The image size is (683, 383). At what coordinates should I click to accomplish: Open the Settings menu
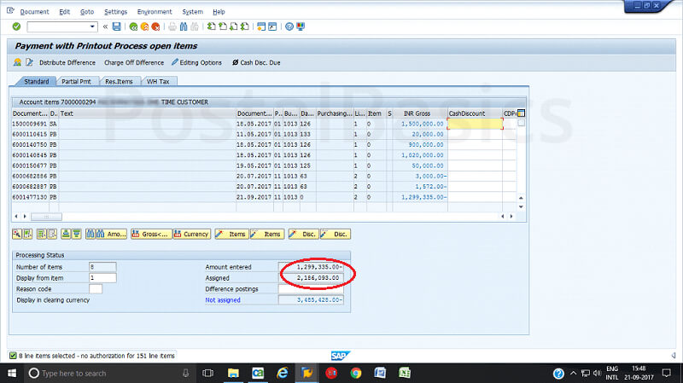point(115,12)
